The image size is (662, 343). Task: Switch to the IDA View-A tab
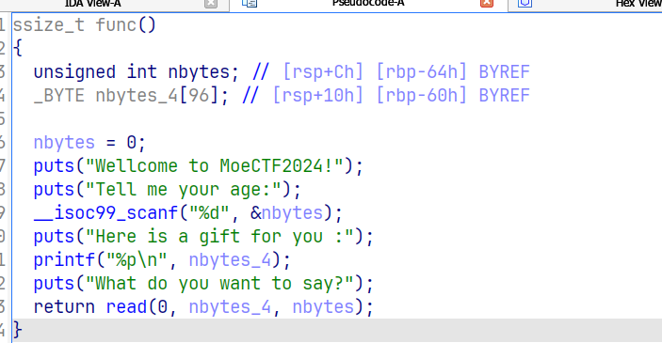93,4
